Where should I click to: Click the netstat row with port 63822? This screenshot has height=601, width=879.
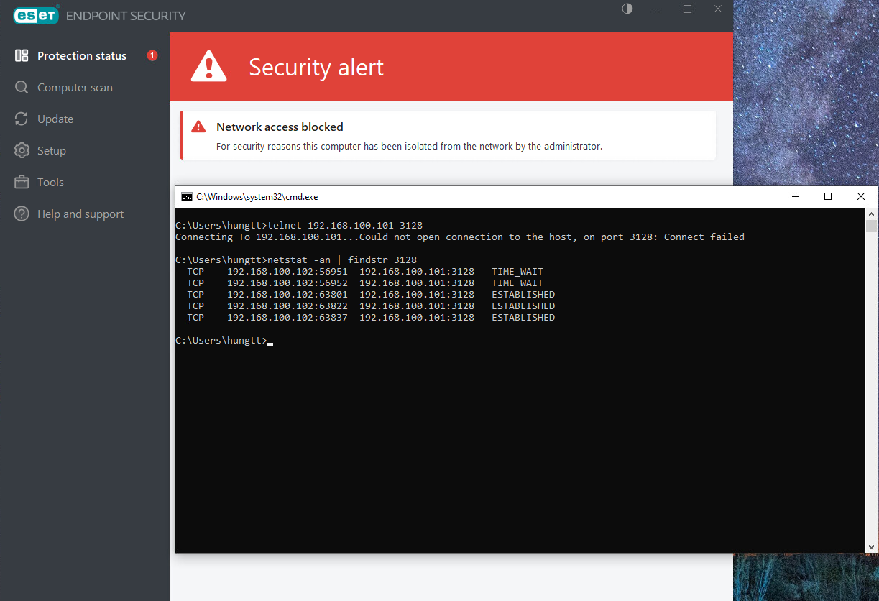click(x=371, y=306)
